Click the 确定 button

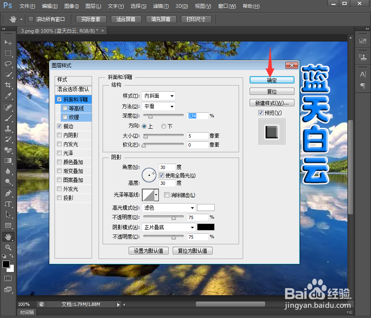[x=272, y=80]
